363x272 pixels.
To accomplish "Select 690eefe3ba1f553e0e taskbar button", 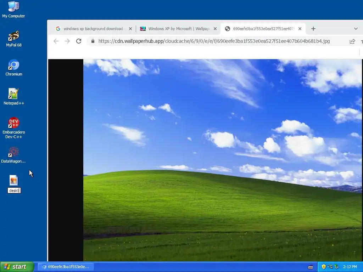I will click(x=66, y=267).
